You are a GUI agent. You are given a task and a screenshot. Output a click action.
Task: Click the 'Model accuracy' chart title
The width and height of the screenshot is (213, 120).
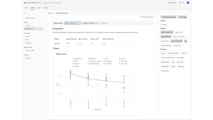tap(61, 54)
